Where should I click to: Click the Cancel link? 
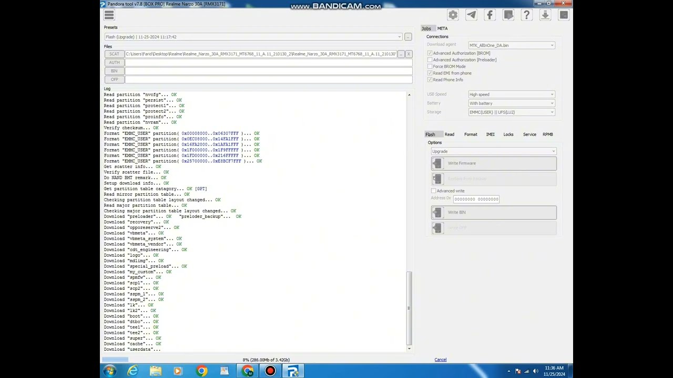click(x=441, y=360)
